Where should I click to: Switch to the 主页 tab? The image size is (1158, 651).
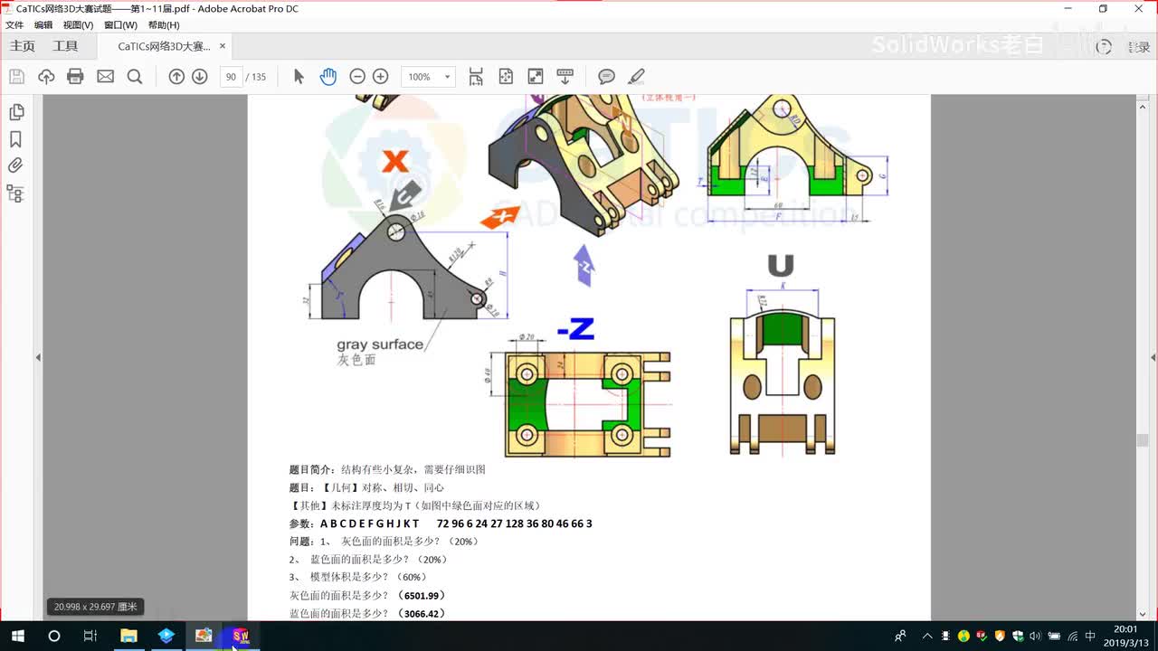tap(23, 46)
